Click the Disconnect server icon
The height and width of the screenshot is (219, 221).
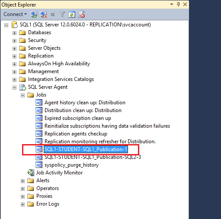[43, 15]
